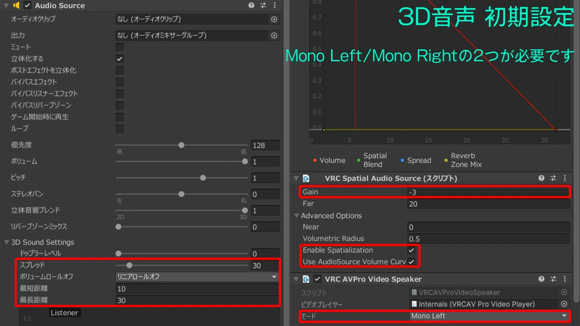Collapse the Advanced Options foldout
The height and width of the screenshot is (326, 580).
pyautogui.click(x=297, y=216)
